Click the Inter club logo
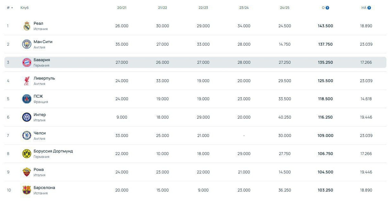The height and width of the screenshot is (201, 388). pyautogui.click(x=27, y=117)
